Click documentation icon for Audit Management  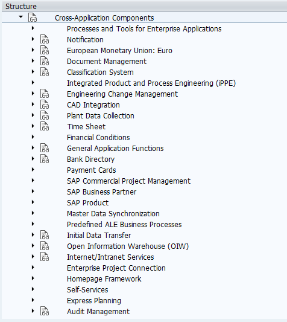point(45,311)
